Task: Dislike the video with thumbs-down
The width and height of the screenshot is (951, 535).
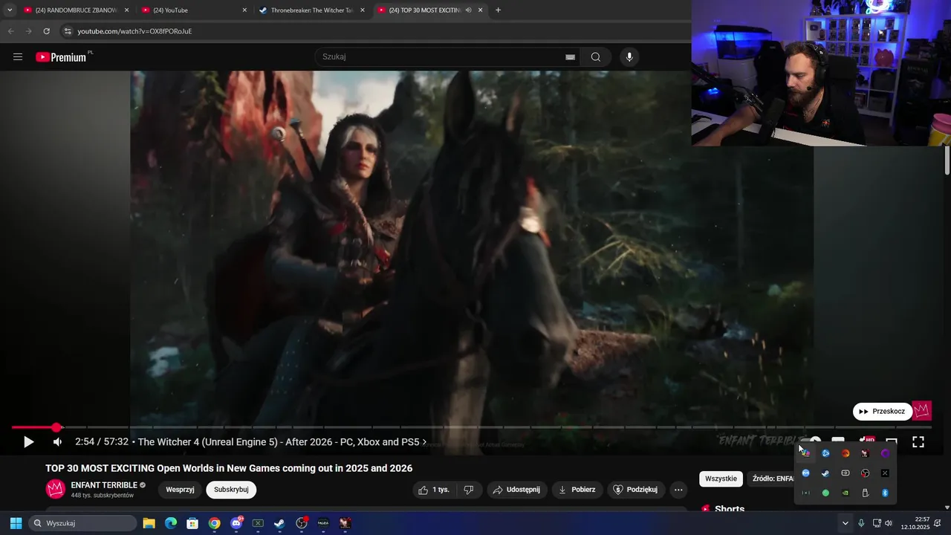Action: coord(469,490)
